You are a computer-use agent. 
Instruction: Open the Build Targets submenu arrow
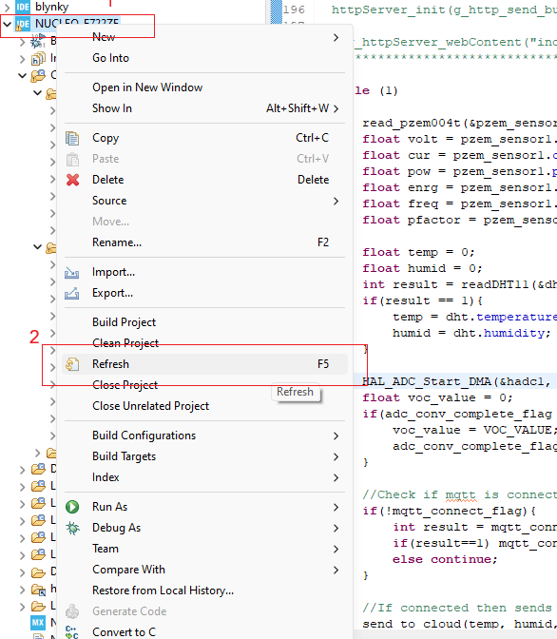336,456
